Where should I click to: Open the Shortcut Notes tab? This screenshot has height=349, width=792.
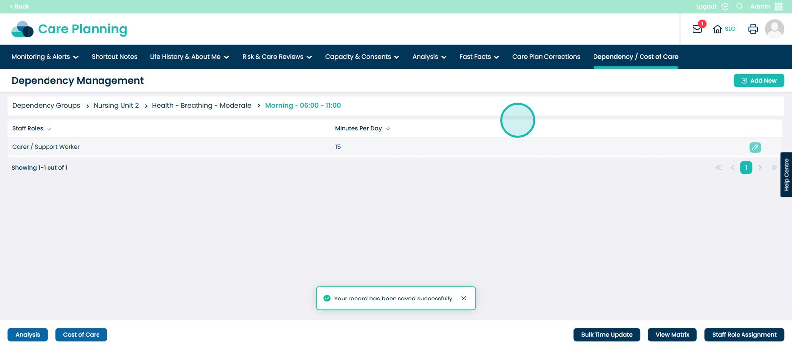tap(114, 57)
